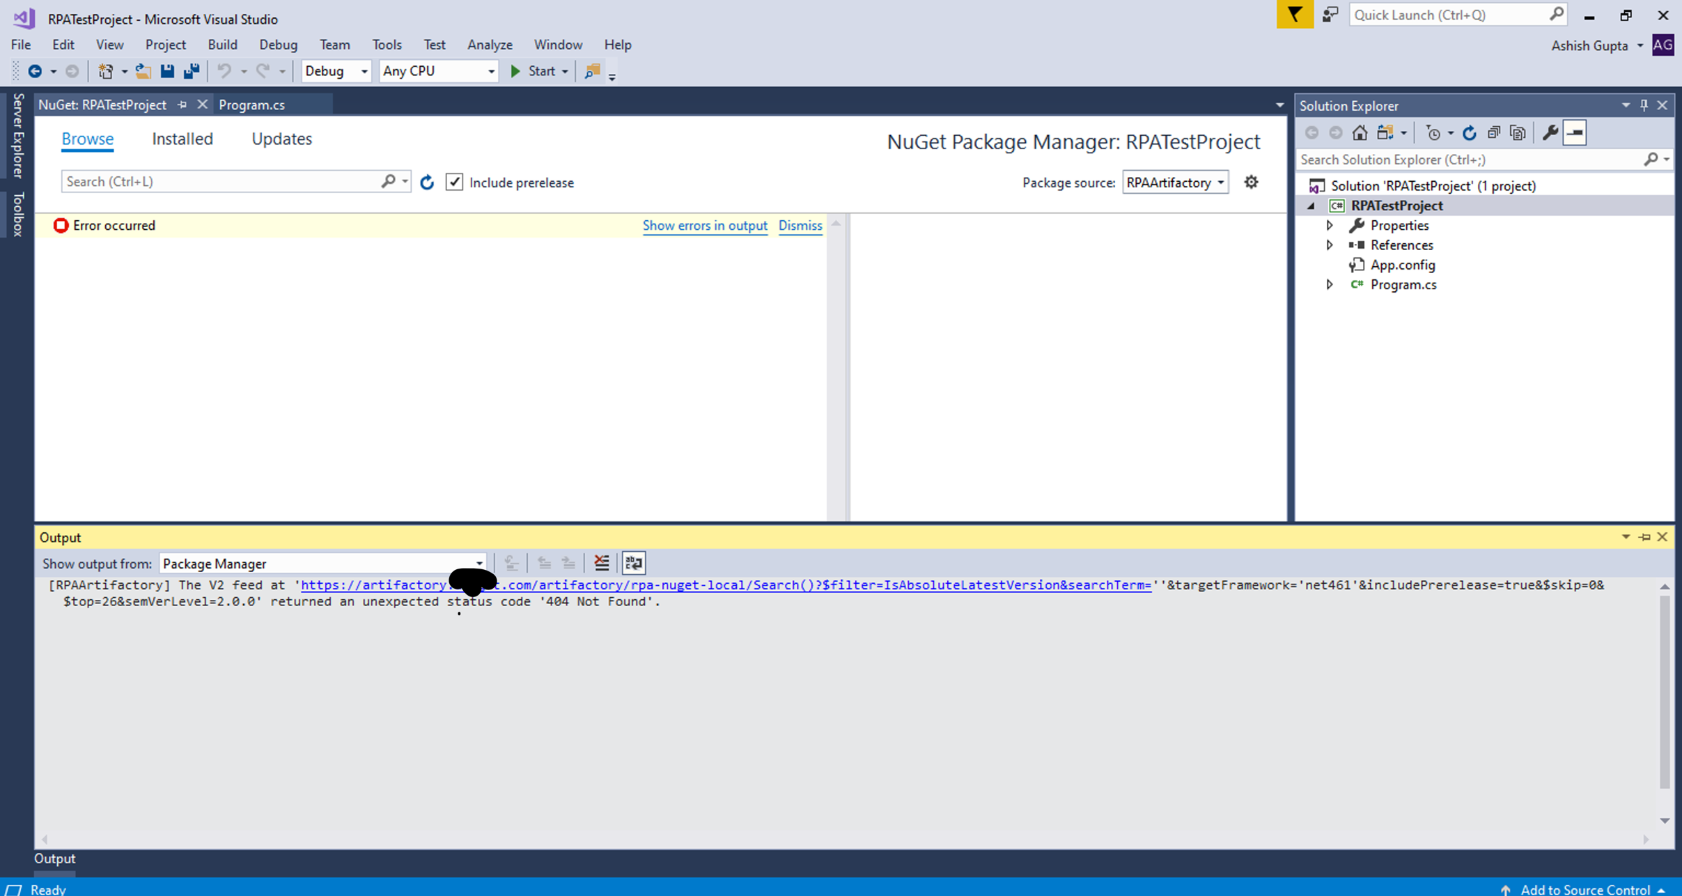Click Solution Explorer Home icon
Viewport: 1682px width, 896px height.
point(1360,132)
